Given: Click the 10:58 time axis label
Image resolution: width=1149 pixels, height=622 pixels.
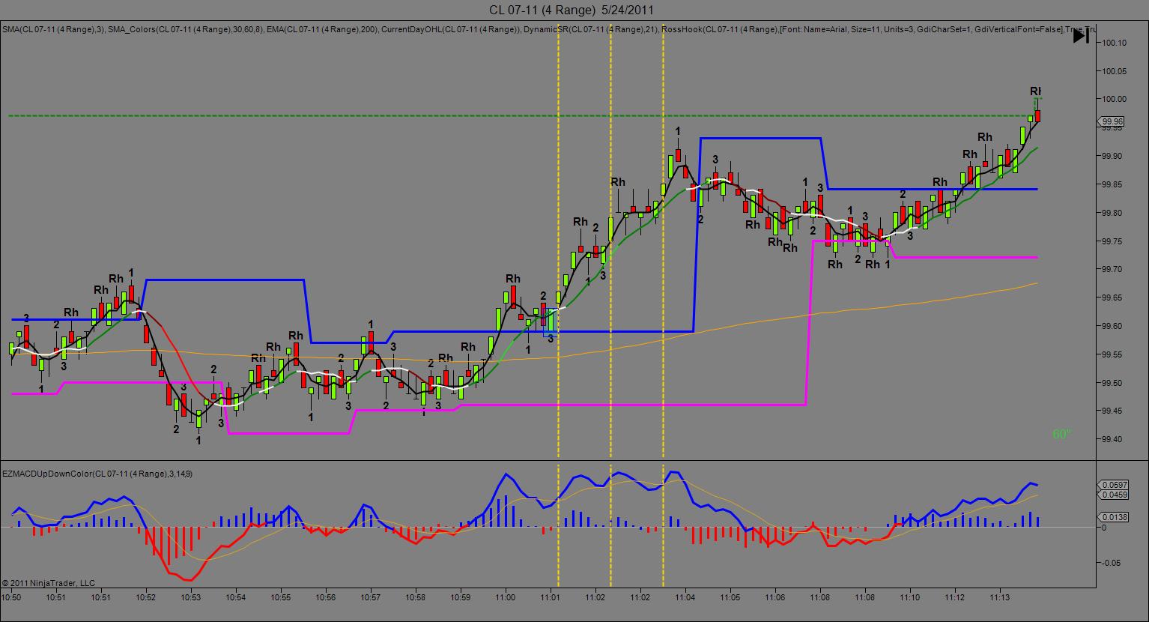Looking at the screenshot, I should [x=416, y=597].
